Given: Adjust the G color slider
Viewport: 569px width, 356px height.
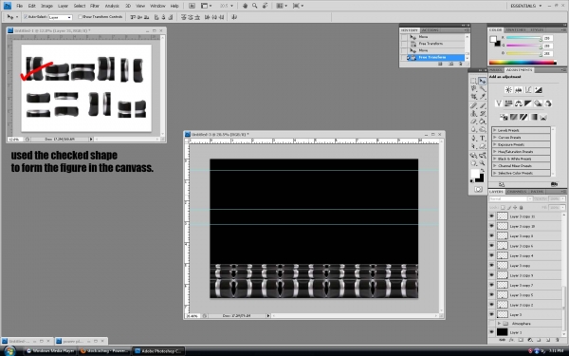Looking at the screenshot, I should coord(524,46).
